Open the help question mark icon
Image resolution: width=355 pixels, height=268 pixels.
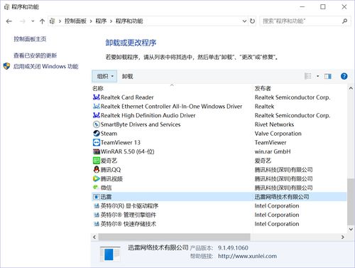344,76
